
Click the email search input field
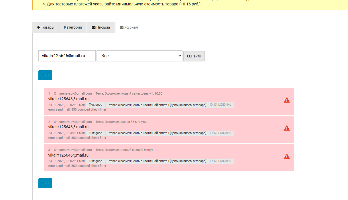point(67,56)
